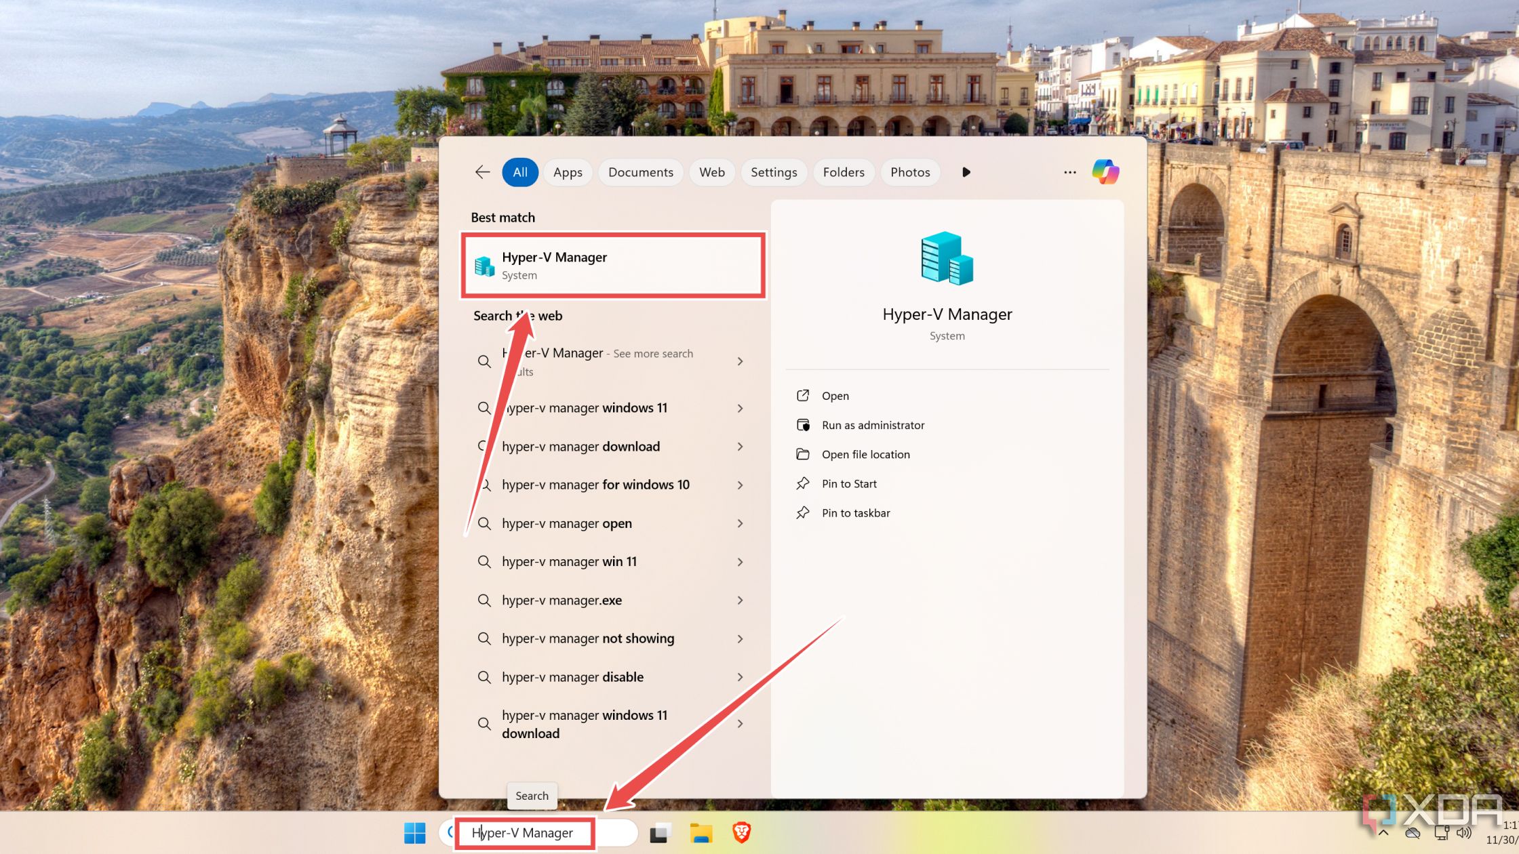Click the OneDrive cloud tray icon
The height and width of the screenshot is (854, 1519).
point(1413,833)
